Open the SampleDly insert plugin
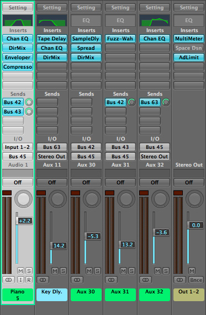This screenshot has width=206, height=315. [86, 39]
